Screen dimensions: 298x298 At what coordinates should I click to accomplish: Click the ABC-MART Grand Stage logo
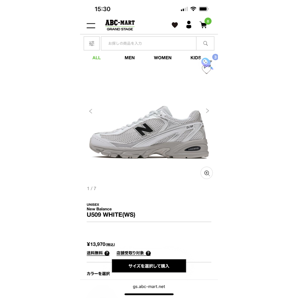(x=120, y=25)
